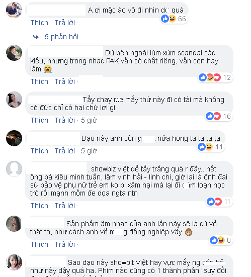
Task: Click the crying emoji in the PAK comment
Action: [x=48, y=69]
